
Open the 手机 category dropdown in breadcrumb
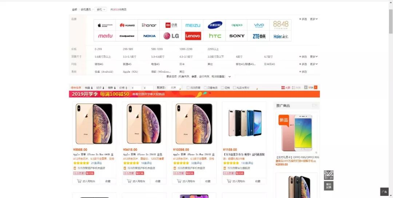[100, 9]
